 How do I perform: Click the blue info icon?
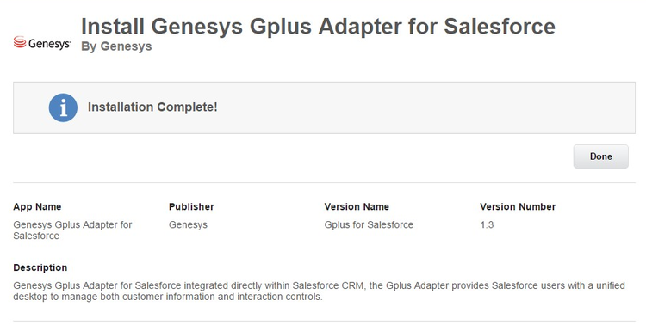point(63,107)
